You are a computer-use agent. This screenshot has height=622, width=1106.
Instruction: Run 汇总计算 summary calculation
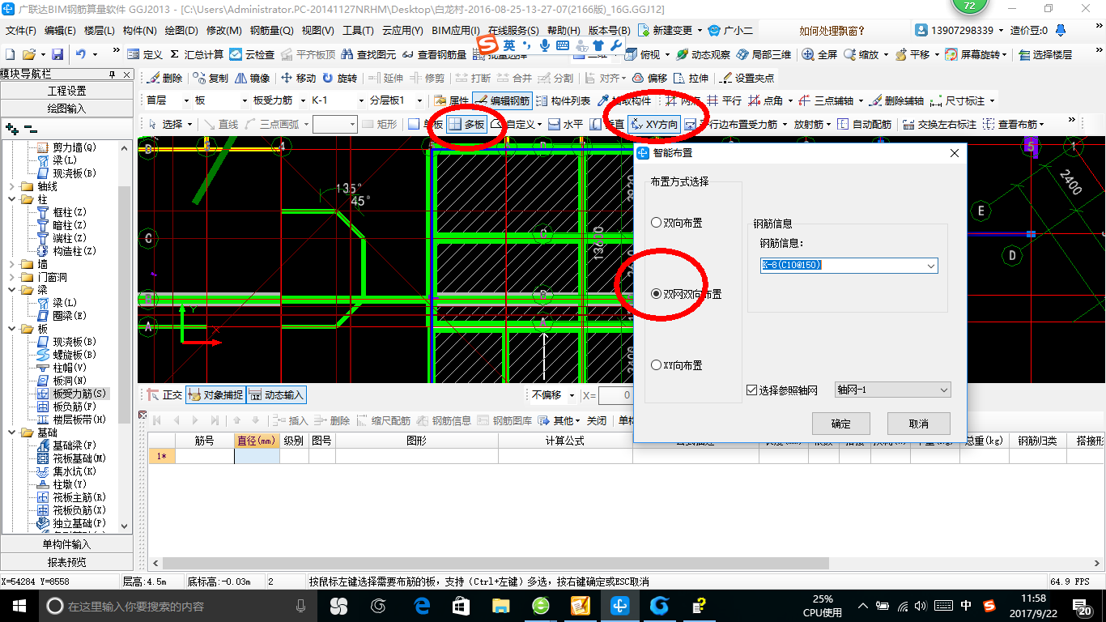click(197, 55)
